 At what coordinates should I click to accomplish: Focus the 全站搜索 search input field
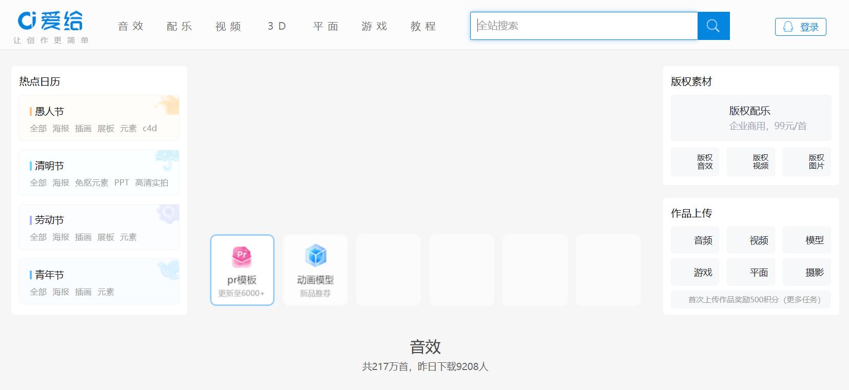tap(584, 26)
